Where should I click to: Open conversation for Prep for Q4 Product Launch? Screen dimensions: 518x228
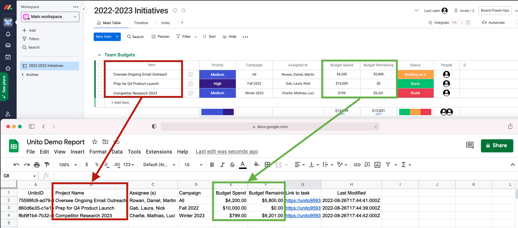tap(191, 84)
